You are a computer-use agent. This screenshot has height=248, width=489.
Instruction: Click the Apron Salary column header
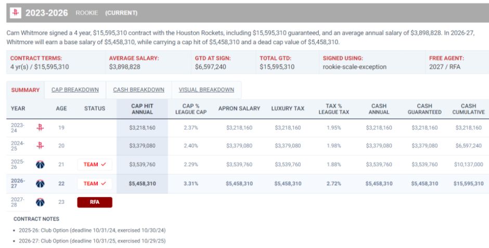point(239,108)
